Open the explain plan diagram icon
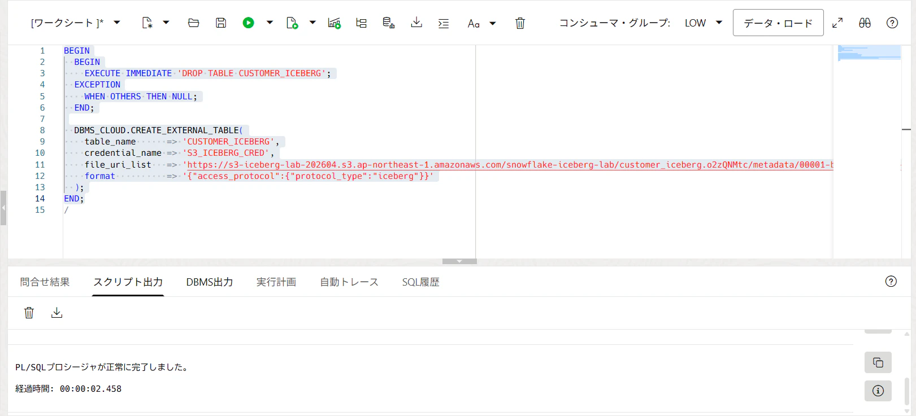 coord(335,23)
